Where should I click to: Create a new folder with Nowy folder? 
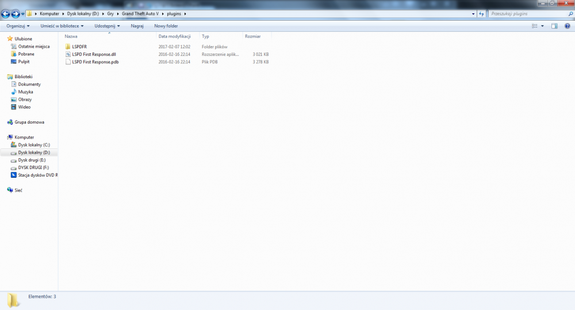click(x=166, y=26)
